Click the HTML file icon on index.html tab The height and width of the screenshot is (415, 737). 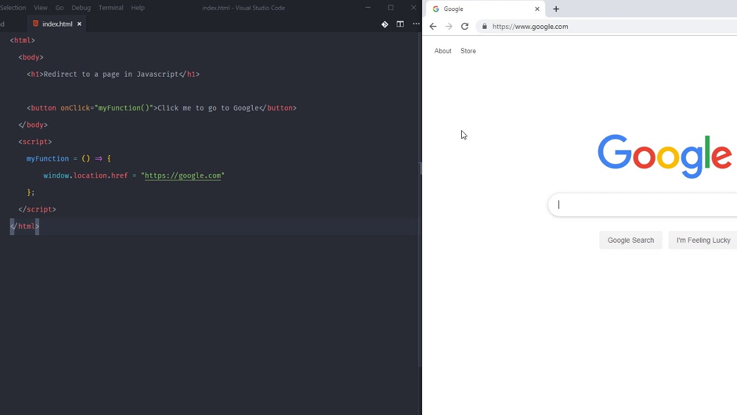[36, 24]
